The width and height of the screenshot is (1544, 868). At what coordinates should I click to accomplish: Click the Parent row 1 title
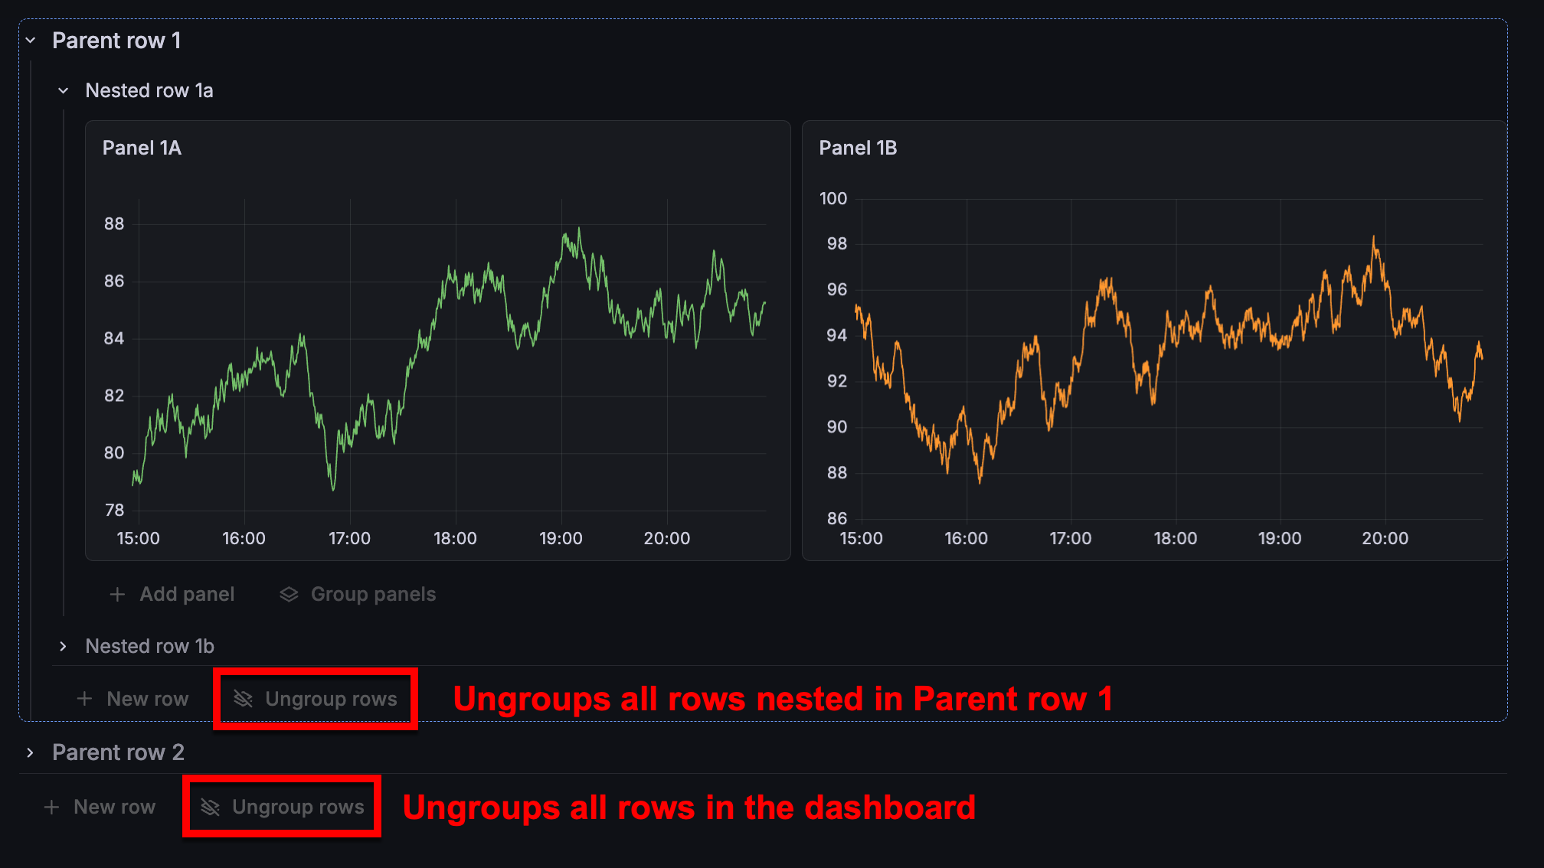tap(116, 40)
